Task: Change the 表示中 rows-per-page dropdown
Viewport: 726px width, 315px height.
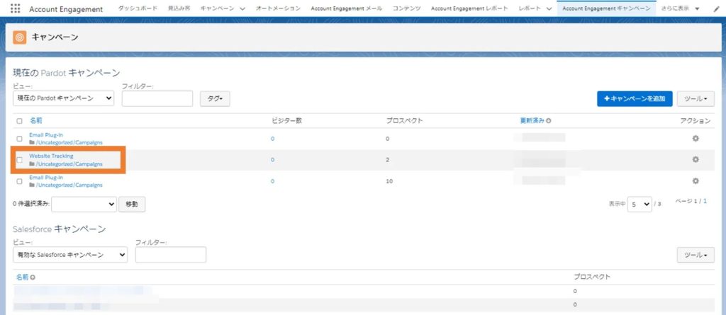Action: coord(640,204)
